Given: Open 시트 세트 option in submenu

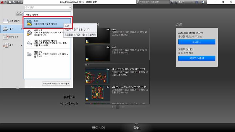Looking at the screenshot, I should pyautogui.click(x=47, y=33).
